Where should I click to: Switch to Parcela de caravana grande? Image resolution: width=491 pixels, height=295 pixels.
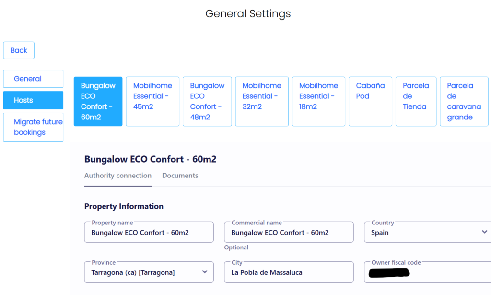coord(463,101)
